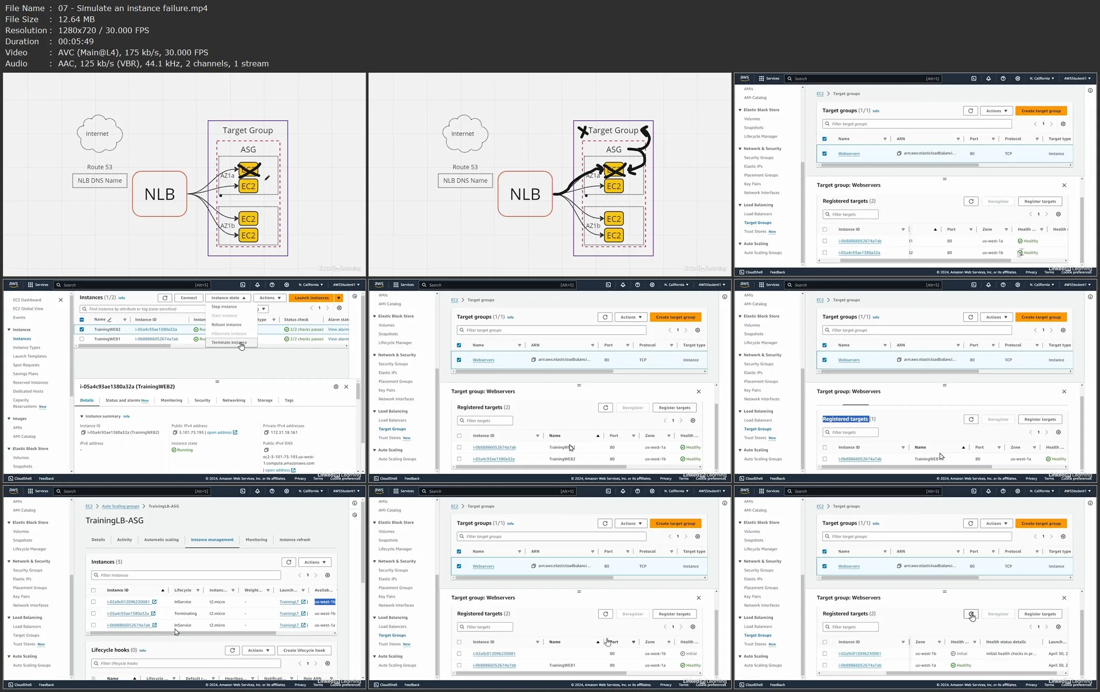The height and width of the screenshot is (692, 1100).
Task: Follow the Auto Scaling groups breadcrumb link
Action: pyautogui.click(x=120, y=506)
